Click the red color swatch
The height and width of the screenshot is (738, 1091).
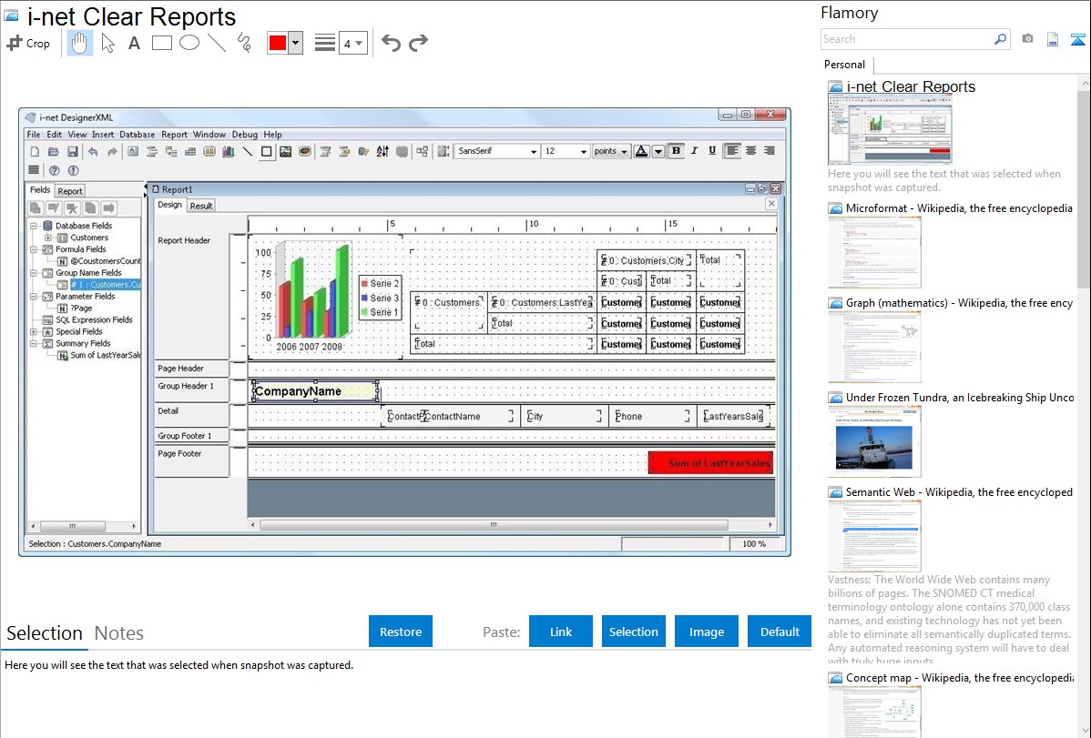[x=278, y=43]
